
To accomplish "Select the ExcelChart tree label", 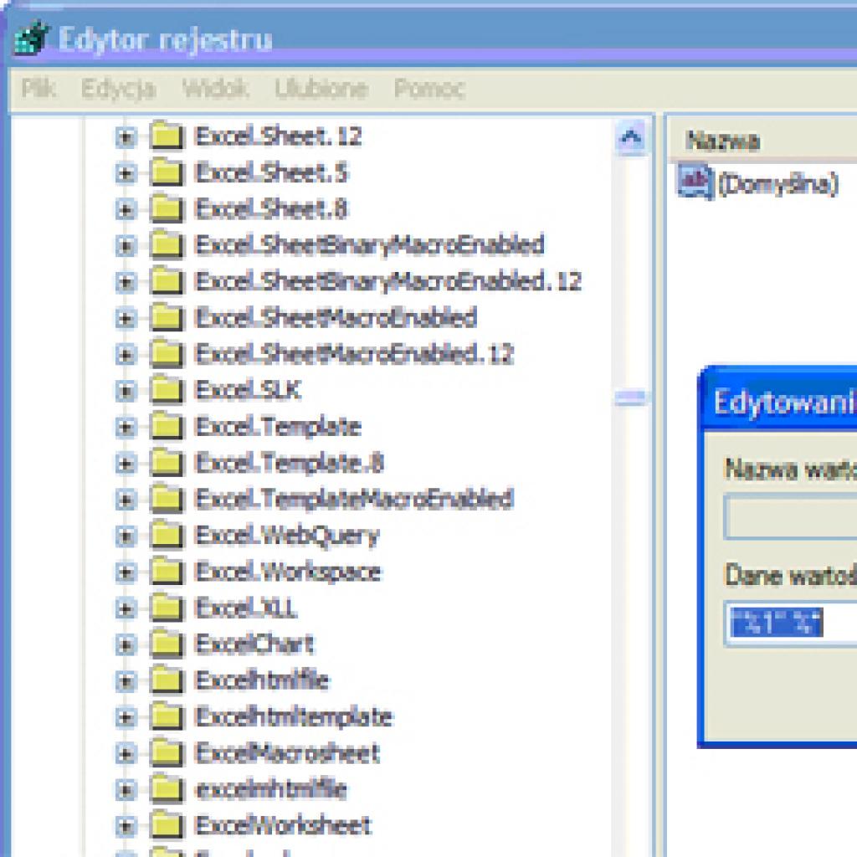I will click(x=254, y=644).
